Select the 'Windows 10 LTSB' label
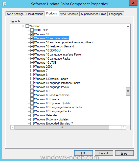This screenshot has height=161, width=139. tap(45, 63)
